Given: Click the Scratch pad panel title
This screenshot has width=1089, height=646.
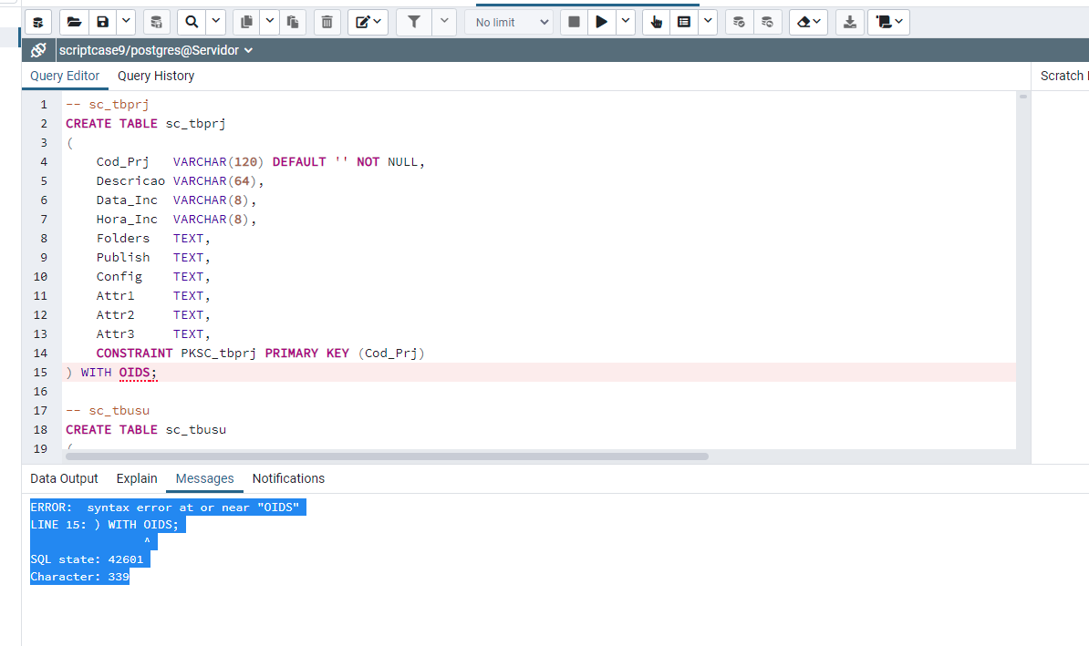Looking at the screenshot, I should point(1063,76).
